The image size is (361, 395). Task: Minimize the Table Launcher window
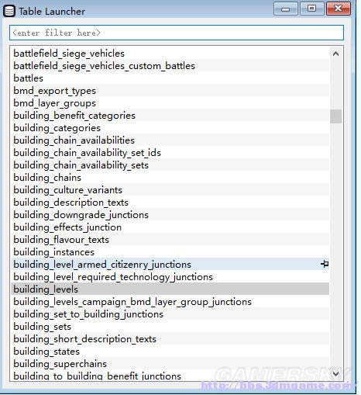(x=285, y=9)
